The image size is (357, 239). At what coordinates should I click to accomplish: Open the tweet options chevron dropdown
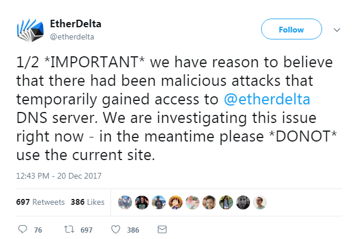pyautogui.click(x=336, y=29)
